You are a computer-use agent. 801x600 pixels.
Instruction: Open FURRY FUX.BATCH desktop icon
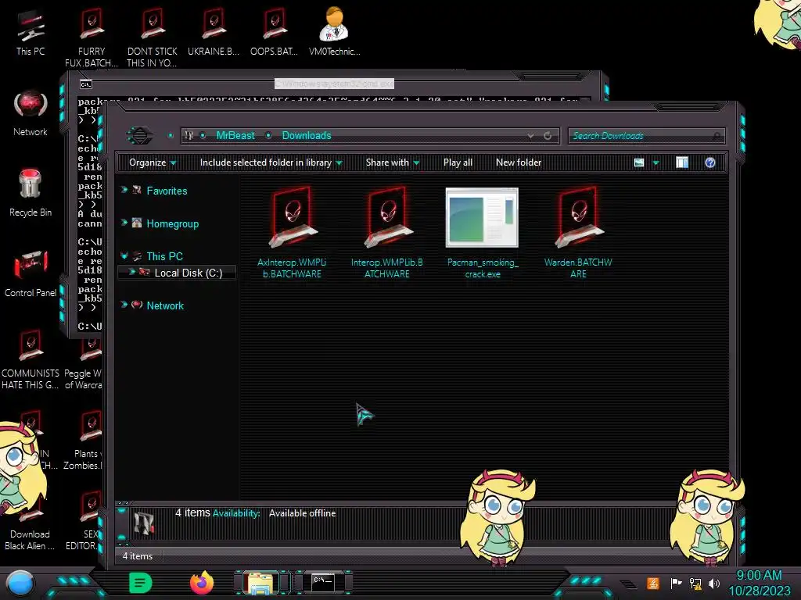[x=92, y=37]
